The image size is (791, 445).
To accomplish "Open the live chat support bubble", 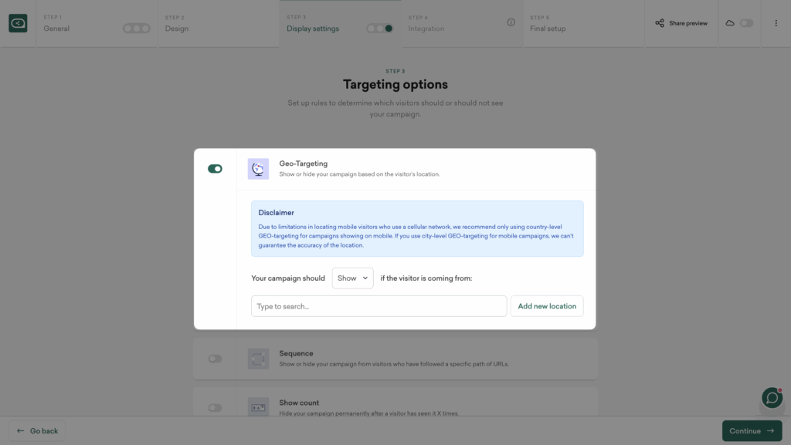I will pos(772,397).
